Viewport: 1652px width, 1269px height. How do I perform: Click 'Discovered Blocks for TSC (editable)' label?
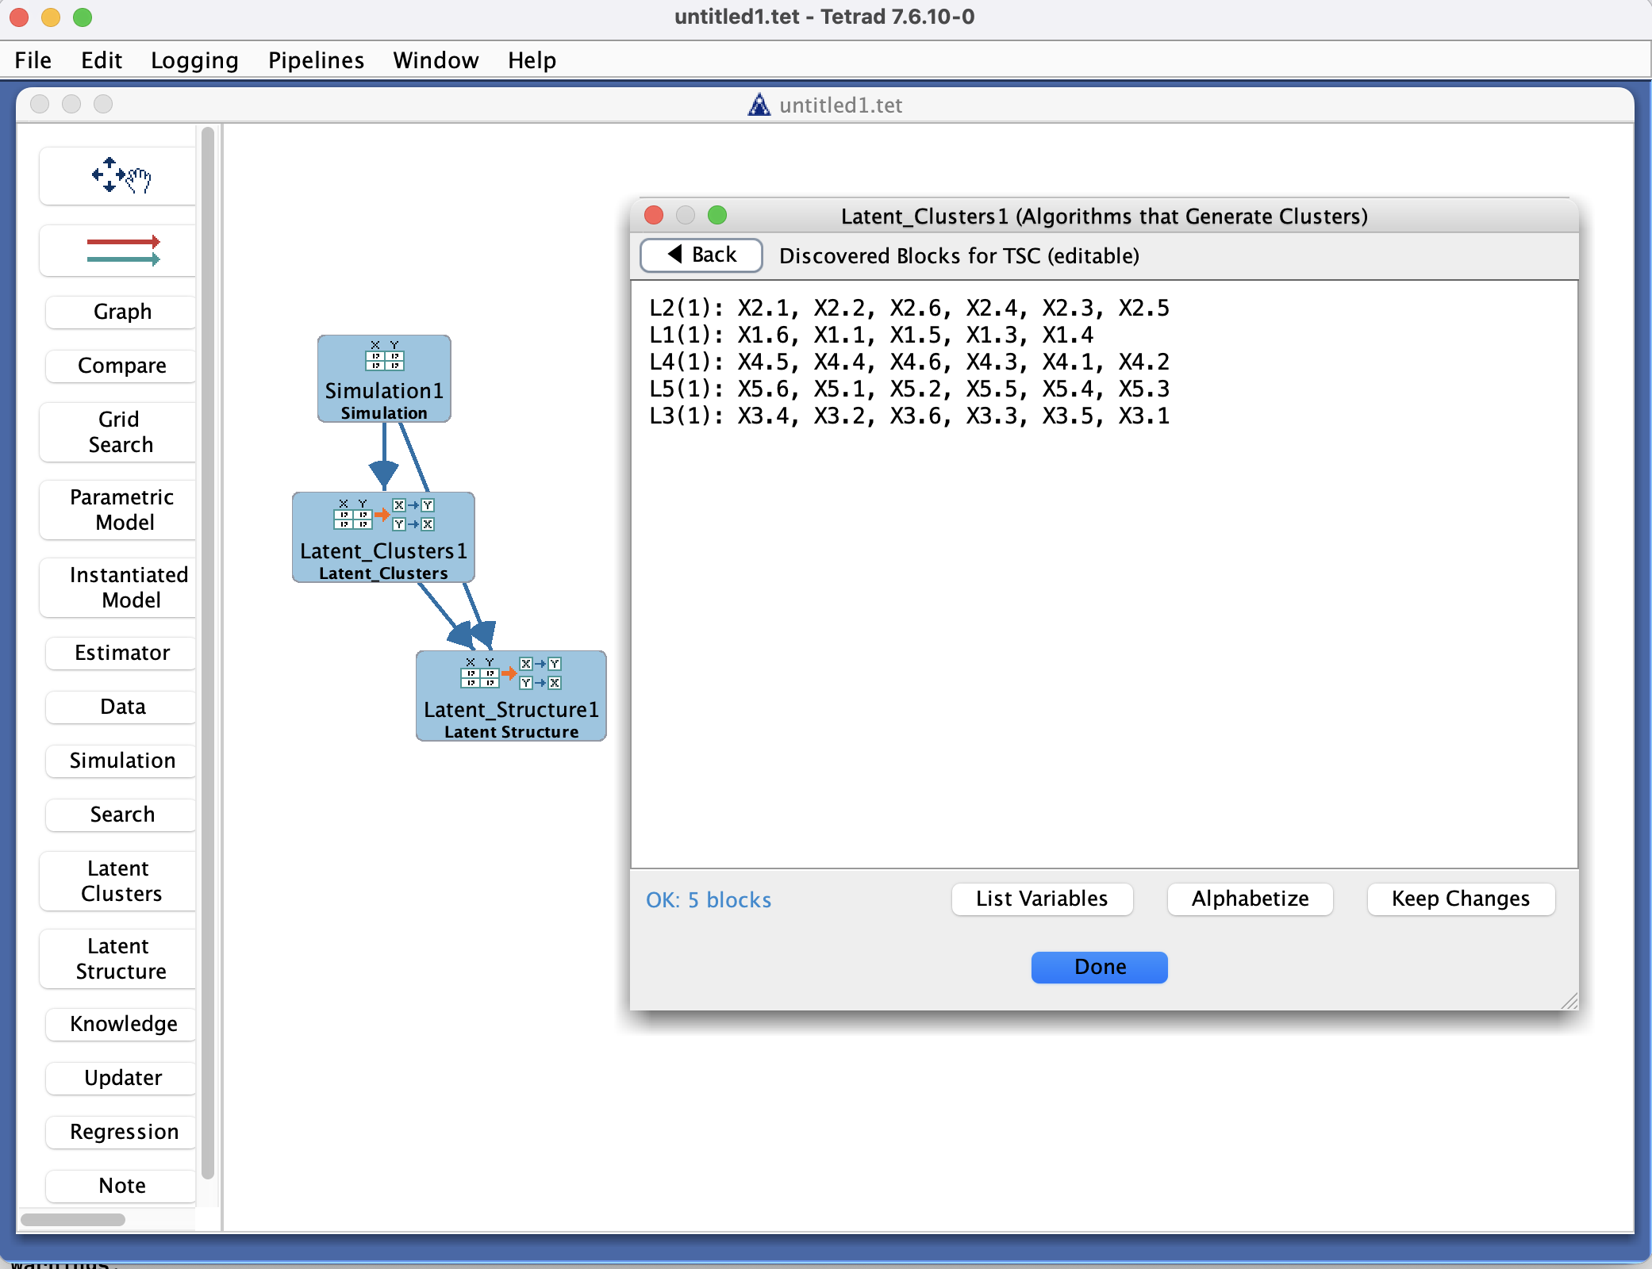click(959, 256)
